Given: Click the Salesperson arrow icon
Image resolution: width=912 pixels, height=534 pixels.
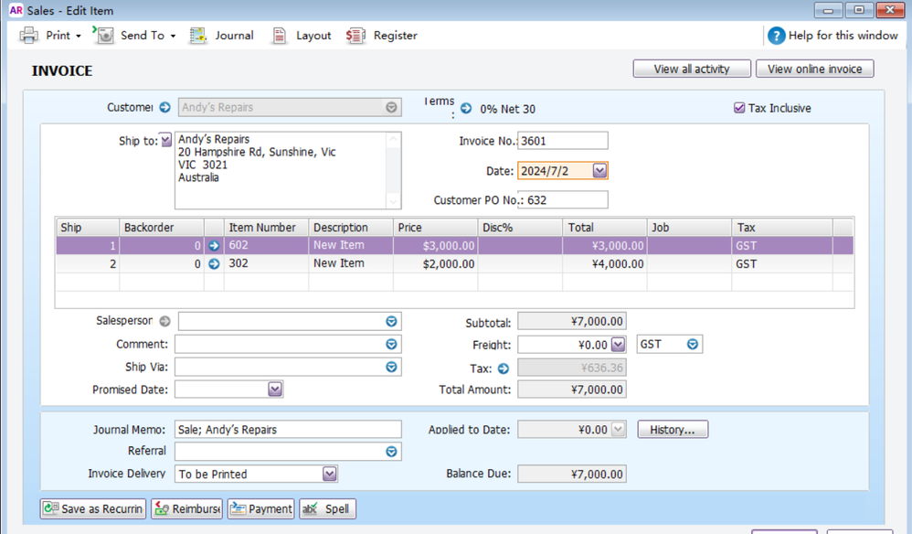Looking at the screenshot, I should [x=165, y=321].
